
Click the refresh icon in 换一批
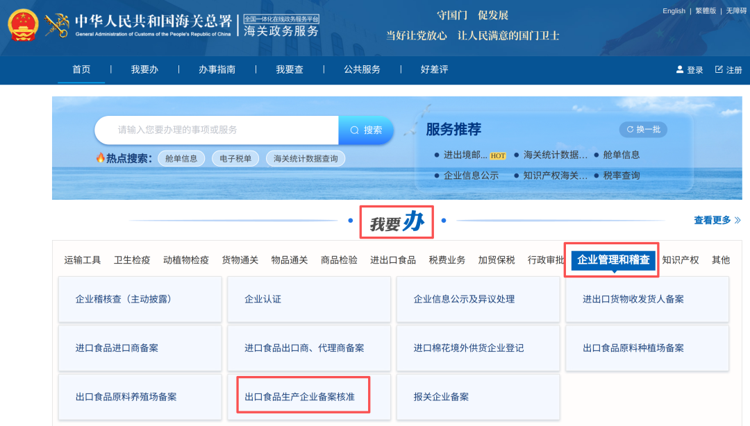tap(630, 129)
